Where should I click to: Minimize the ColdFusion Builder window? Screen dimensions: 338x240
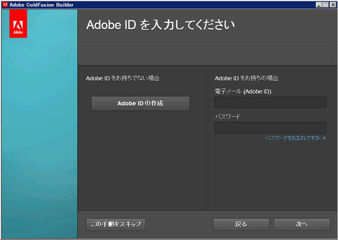click(319, 4)
